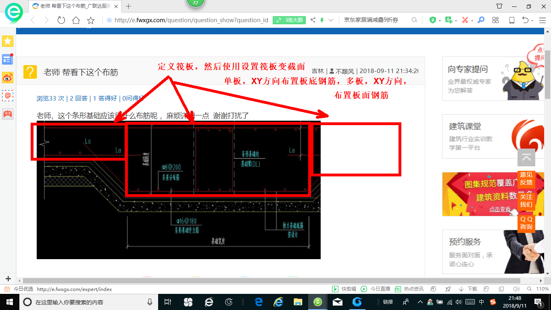Click the browser back arrow

(33, 20)
